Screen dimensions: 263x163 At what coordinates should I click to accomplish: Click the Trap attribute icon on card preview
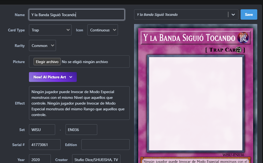pos(243,38)
